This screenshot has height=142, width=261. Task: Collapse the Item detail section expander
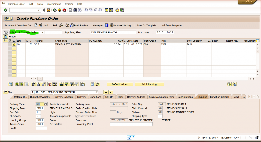click(x=6, y=92)
